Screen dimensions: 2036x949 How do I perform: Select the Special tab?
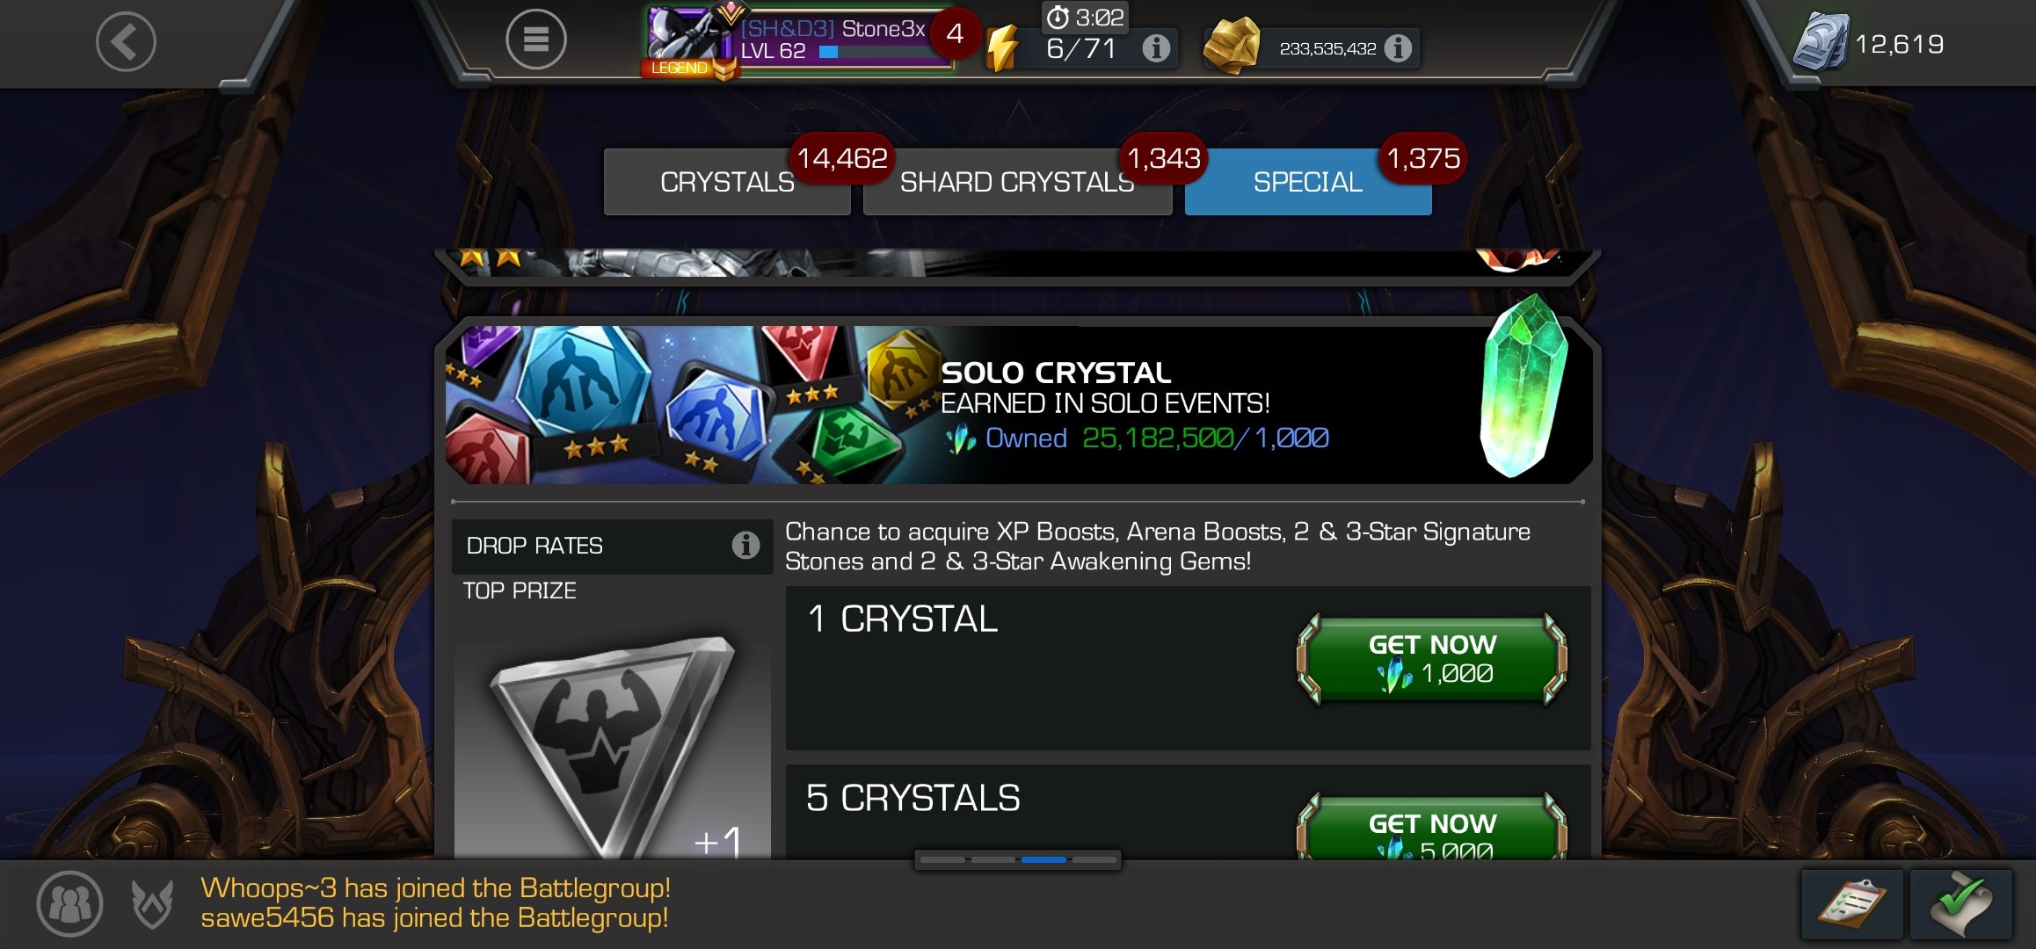1308,182
